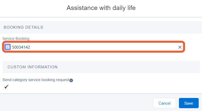Focus the Service Booking lookup field
The width and height of the screenshot is (202, 111).
pos(94,47)
